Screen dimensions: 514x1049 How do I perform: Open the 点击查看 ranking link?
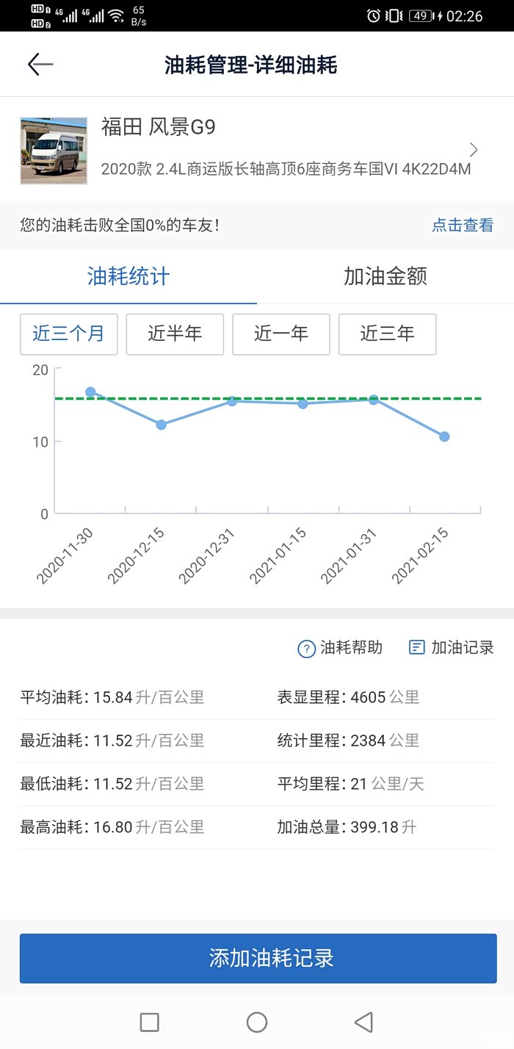(463, 226)
